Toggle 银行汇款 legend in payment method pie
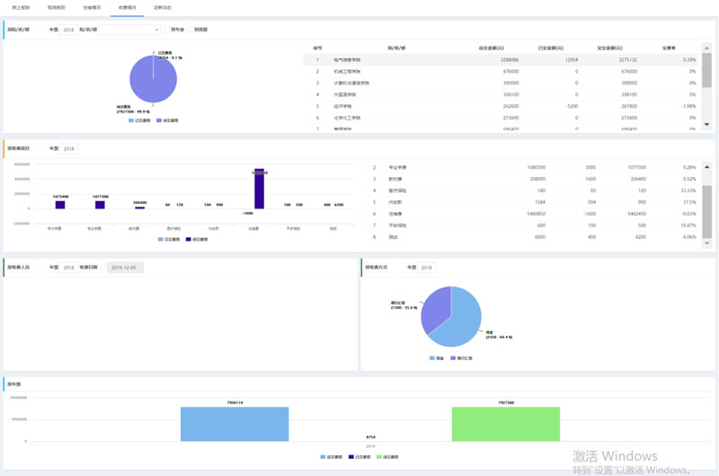Image resolution: width=719 pixels, height=476 pixels. tap(463, 357)
